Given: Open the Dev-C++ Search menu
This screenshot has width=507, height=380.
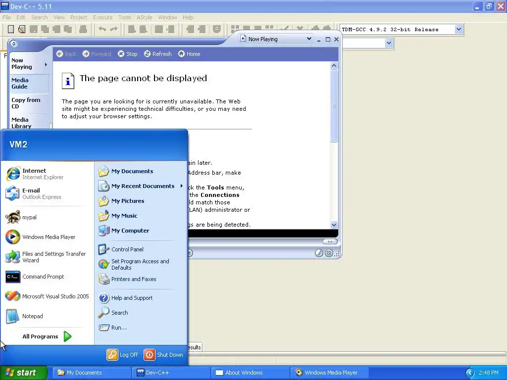Looking at the screenshot, I should coord(40,17).
